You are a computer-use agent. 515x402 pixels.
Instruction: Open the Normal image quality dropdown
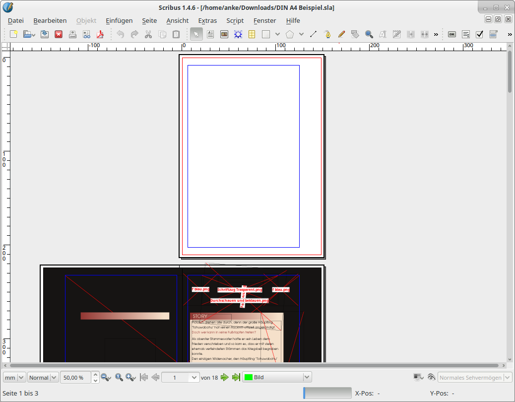[43, 377]
